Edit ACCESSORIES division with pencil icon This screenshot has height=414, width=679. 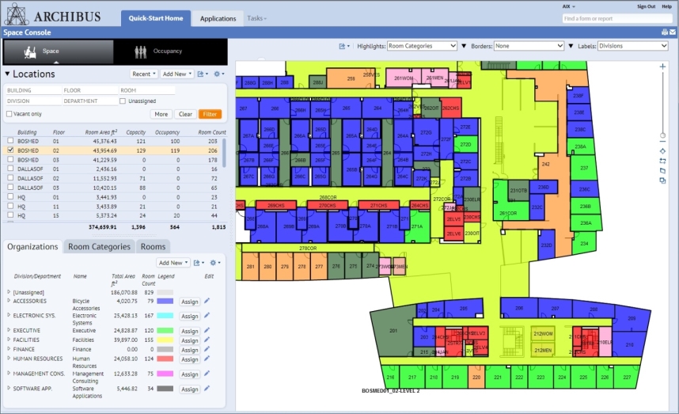pyautogui.click(x=207, y=301)
